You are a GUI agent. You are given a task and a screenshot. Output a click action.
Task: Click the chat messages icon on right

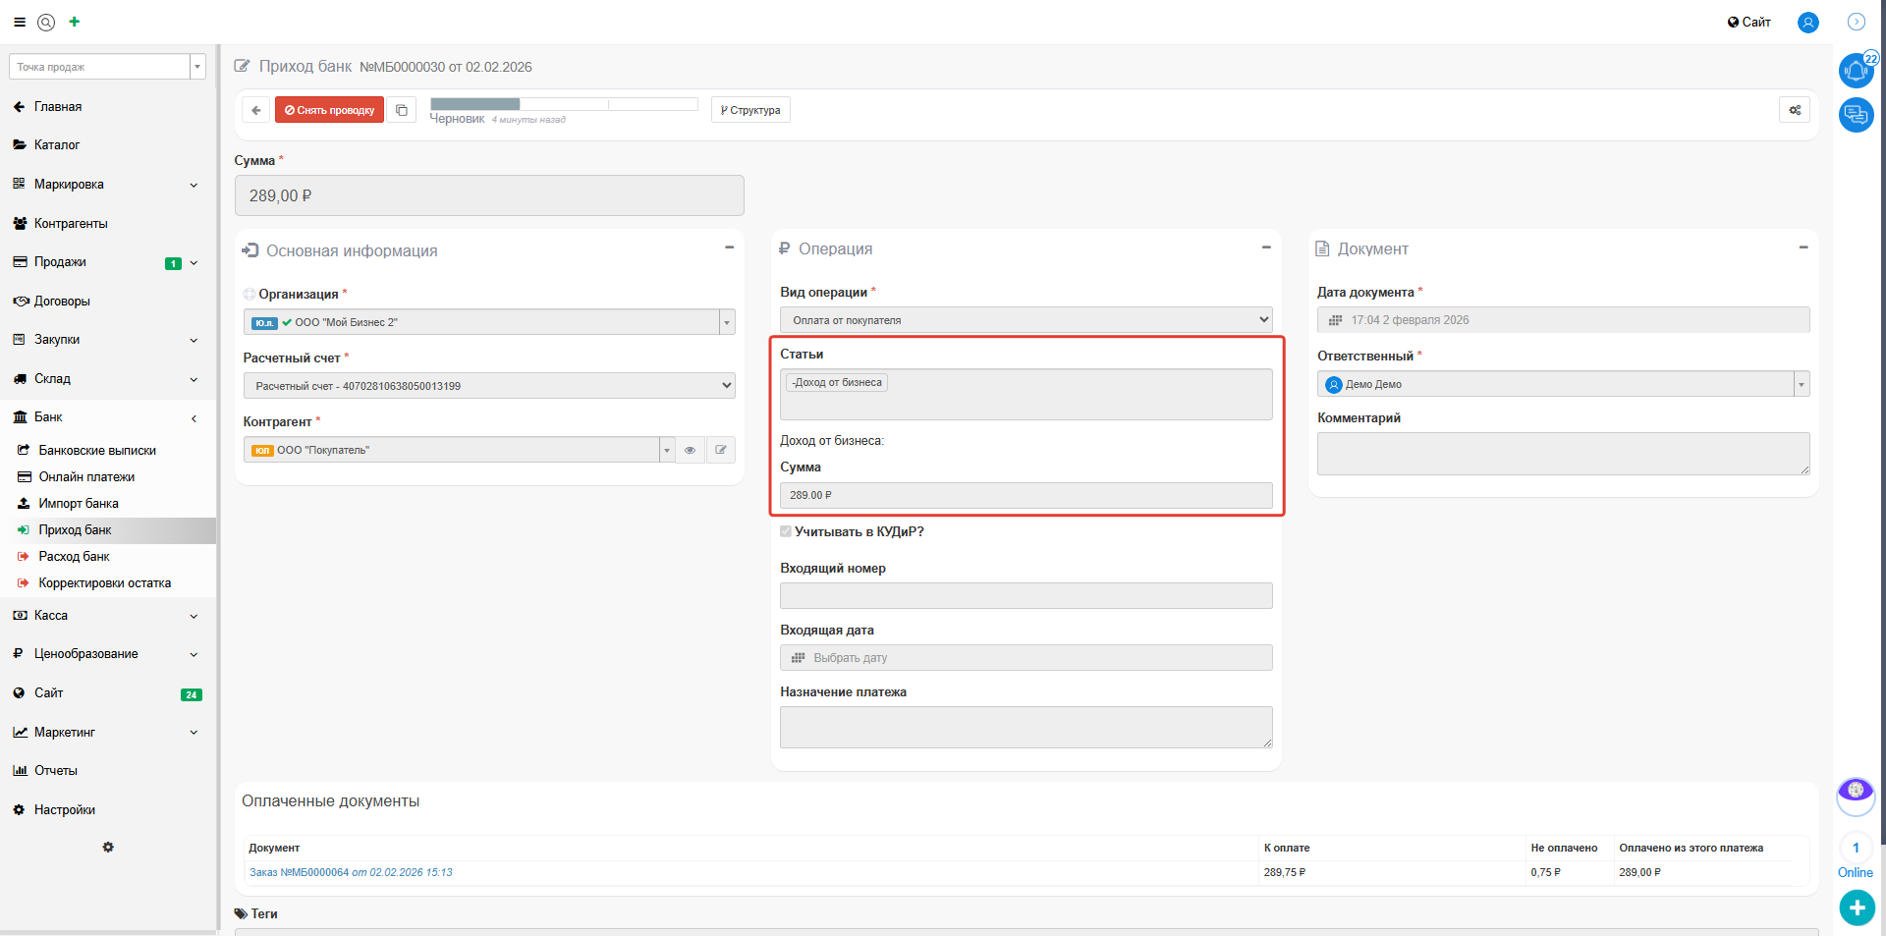[x=1856, y=115]
